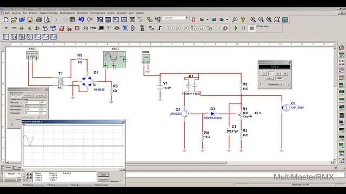Select voltage V mode on multimeter

(x=271, y=73)
